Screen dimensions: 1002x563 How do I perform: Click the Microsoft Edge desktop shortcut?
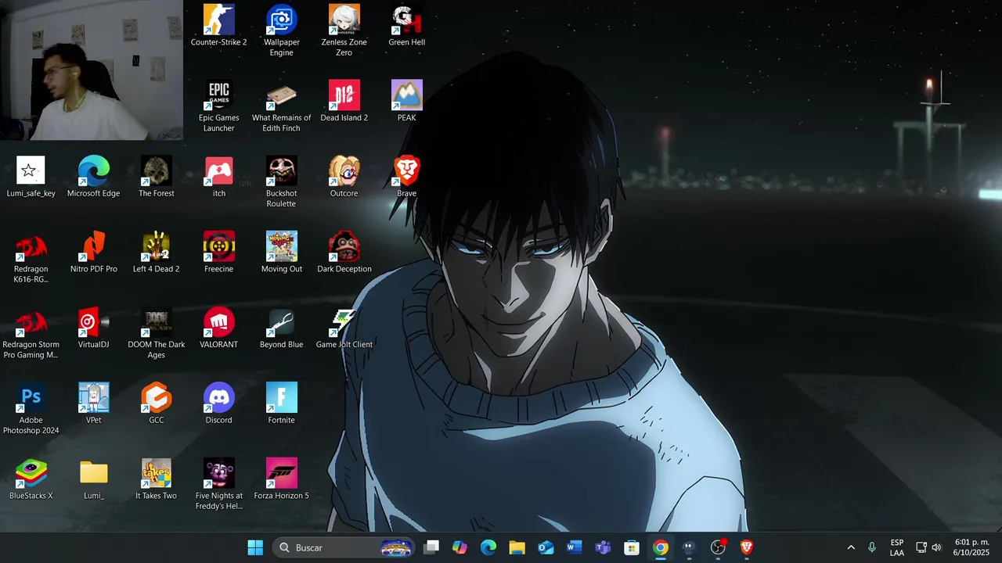pyautogui.click(x=94, y=177)
